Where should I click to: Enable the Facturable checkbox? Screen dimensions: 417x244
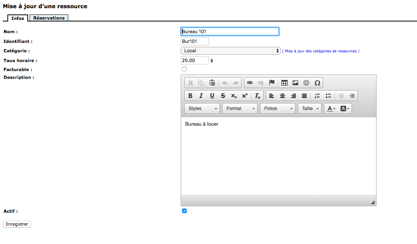(x=184, y=69)
